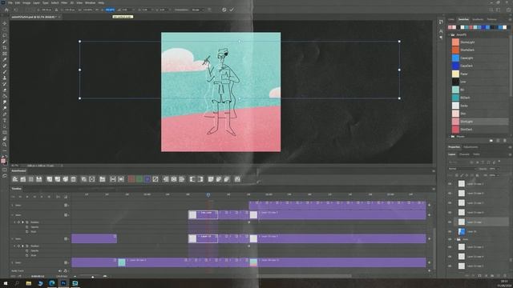
Task: Expand the bottom video track in timeline
Action: pos(13,262)
